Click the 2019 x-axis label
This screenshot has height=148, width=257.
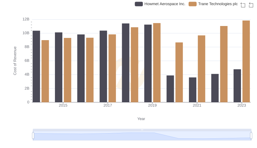152,105
